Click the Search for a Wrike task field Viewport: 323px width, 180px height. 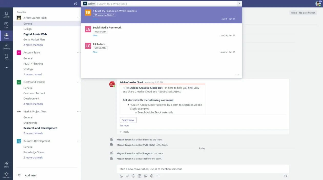(167, 4)
